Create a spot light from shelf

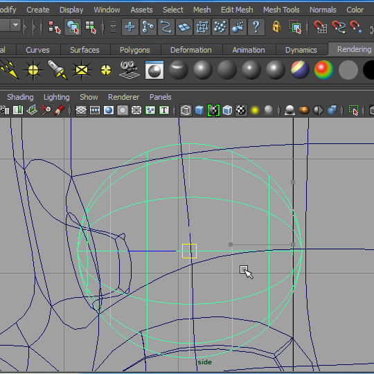point(57,70)
